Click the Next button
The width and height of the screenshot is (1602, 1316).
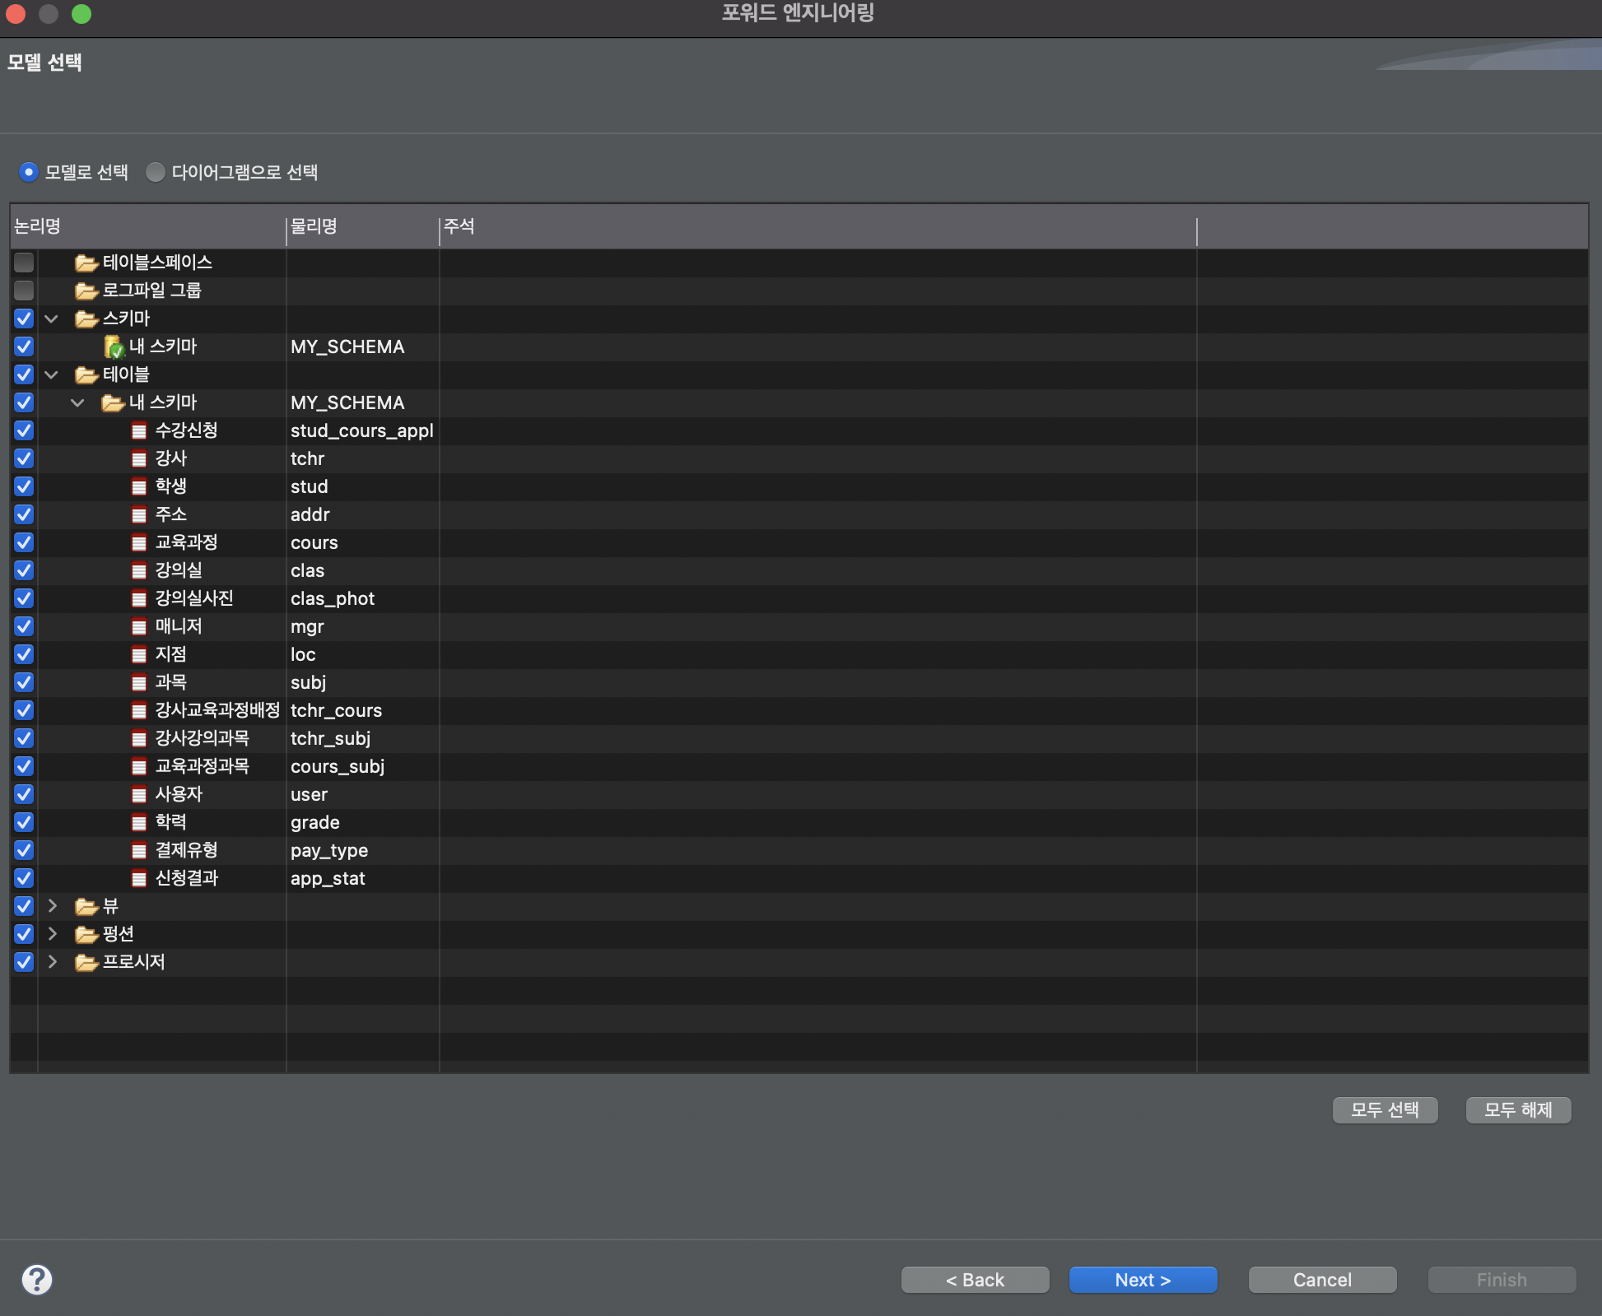[1143, 1280]
